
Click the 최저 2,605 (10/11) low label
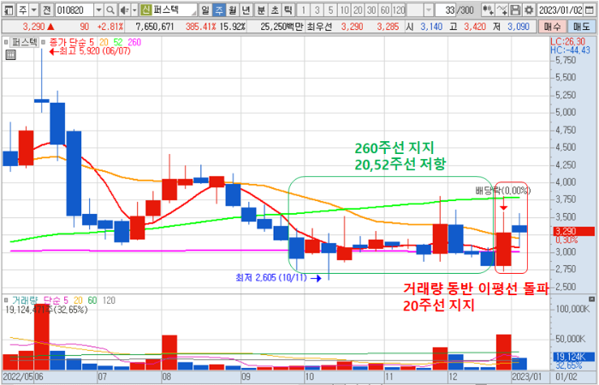[278, 278]
